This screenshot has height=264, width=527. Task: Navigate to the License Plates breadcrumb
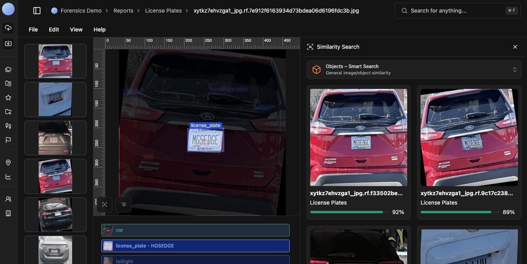point(163,11)
